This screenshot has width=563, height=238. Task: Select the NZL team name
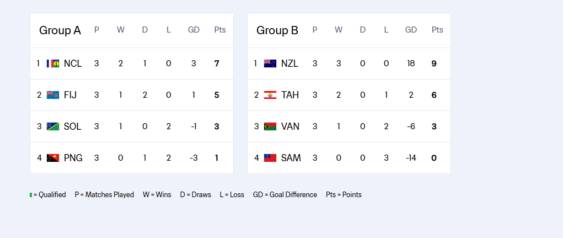[x=289, y=64]
